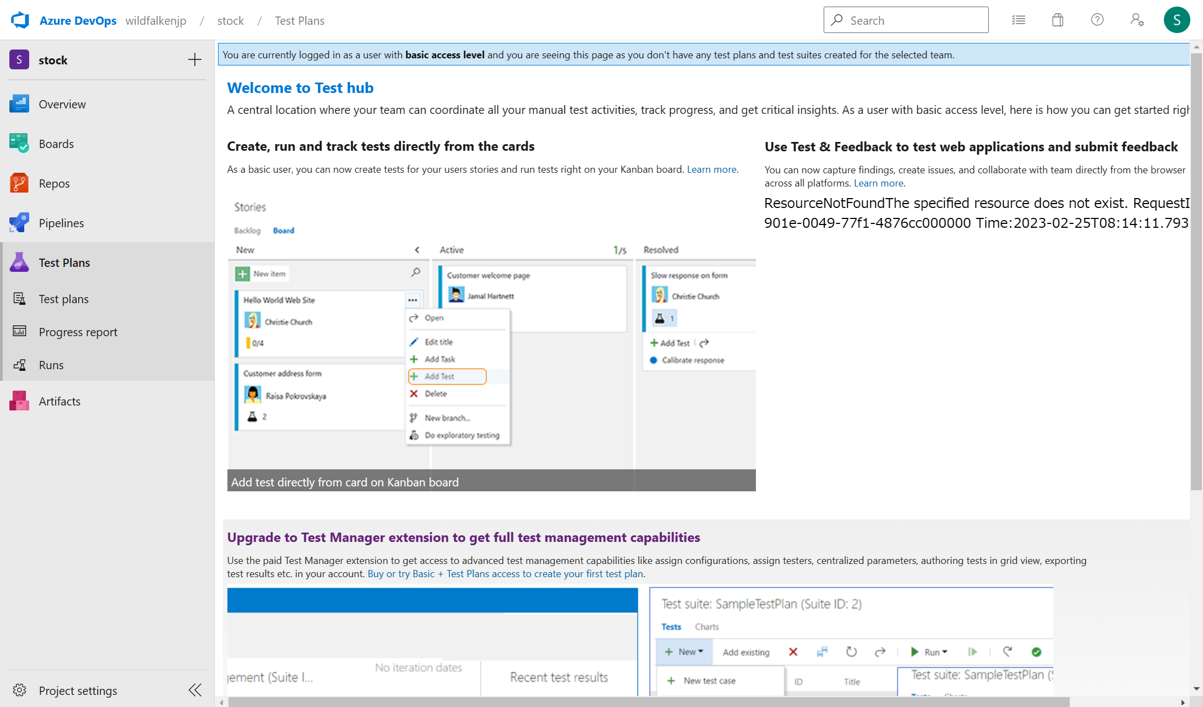The image size is (1203, 707).
Task: Open Test plans submenu item
Action: pos(63,299)
